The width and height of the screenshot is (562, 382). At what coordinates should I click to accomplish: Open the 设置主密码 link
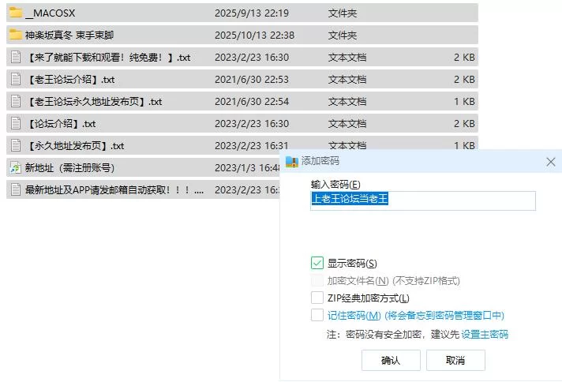pyautogui.click(x=485, y=335)
